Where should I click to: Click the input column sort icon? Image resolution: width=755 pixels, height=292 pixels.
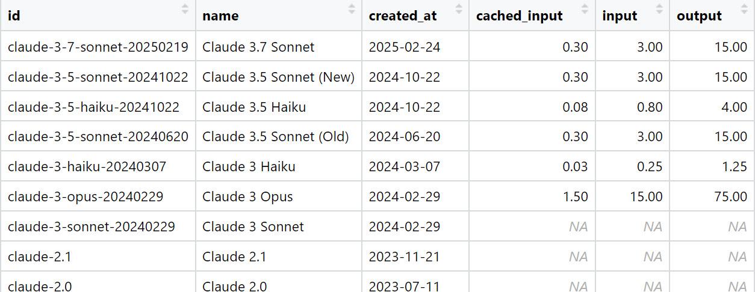pyautogui.click(x=659, y=9)
